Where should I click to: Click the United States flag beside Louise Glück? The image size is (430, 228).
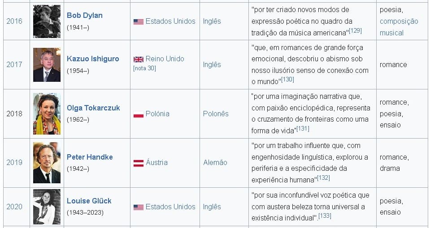(138, 207)
